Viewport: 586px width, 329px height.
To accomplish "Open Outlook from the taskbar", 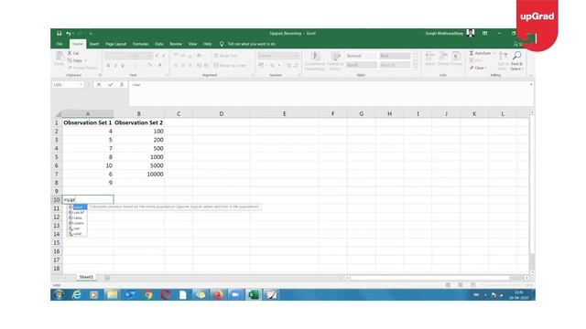I will click(x=130, y=294).
